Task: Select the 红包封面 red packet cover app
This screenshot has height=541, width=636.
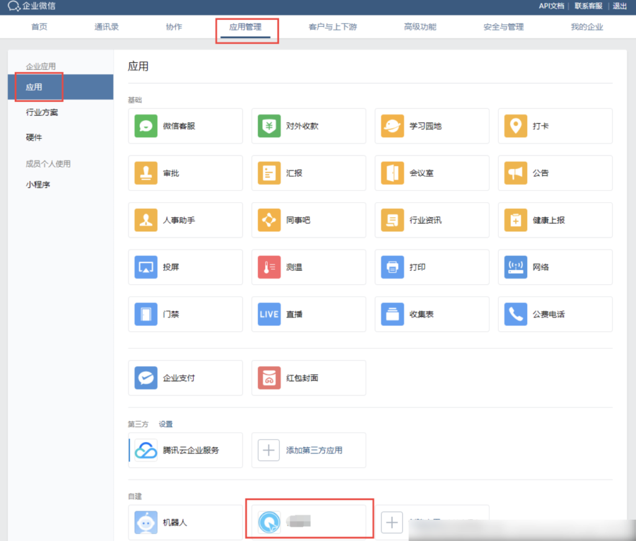Action: pos(308,377)
